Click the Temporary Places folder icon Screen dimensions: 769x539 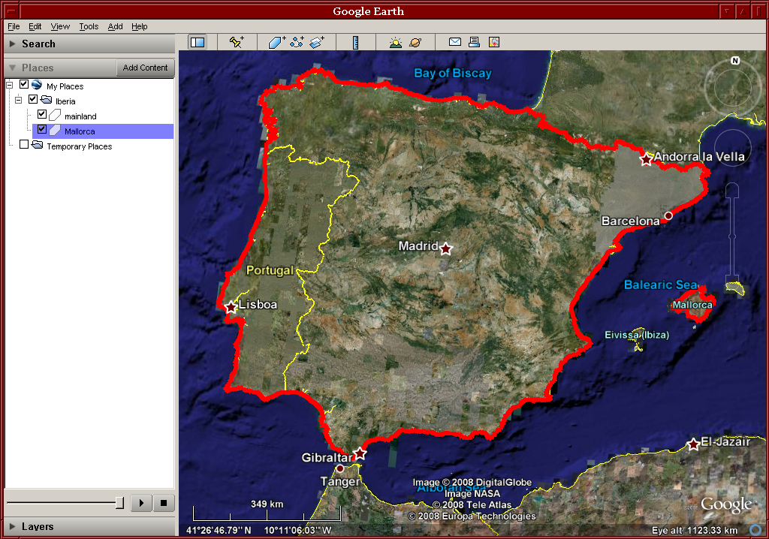click(38, 145)
